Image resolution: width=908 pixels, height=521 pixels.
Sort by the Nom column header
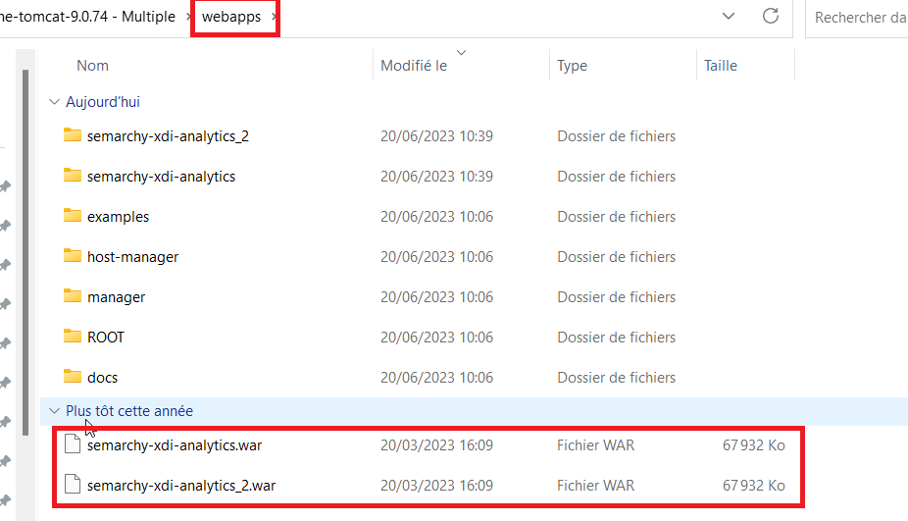pos(92,66)
